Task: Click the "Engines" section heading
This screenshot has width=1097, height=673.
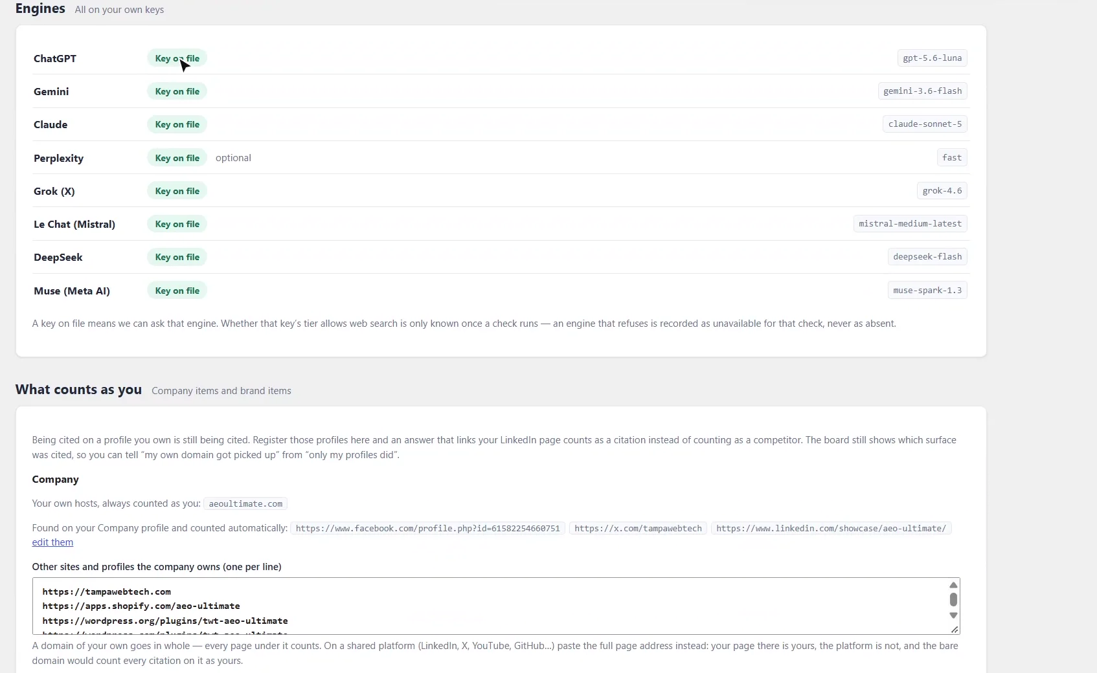Action: click(x=40, y=8)
